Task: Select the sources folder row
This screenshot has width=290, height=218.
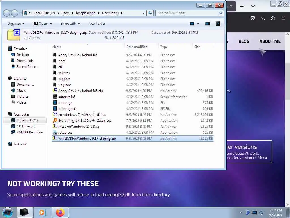Action: pyautogui.click(x=133, y=73)
